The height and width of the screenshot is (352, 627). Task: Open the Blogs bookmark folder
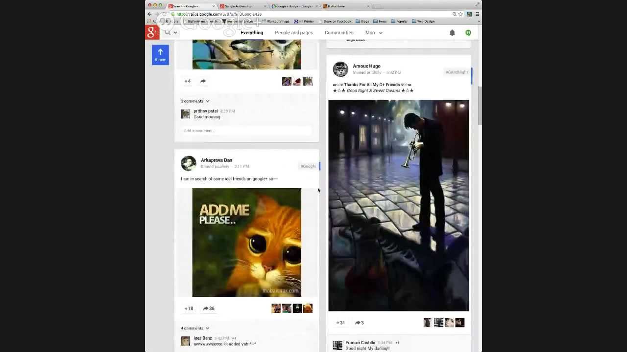pyautogui.click(x=362, y=22)
